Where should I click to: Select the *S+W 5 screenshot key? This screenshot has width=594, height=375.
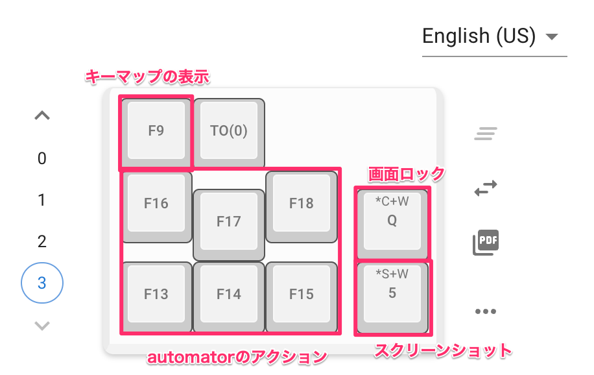(x=392, y=298)
